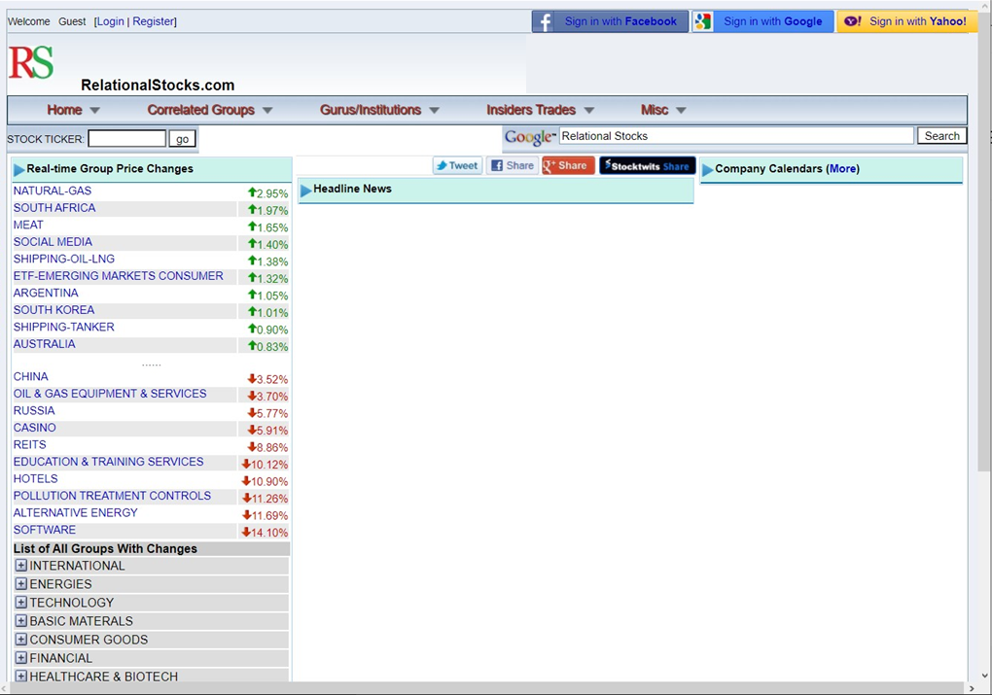Expand the BASIC MATERALS group list
Image resolution: width=992 pixels, height=695 pixels.
tap(20, 620)
